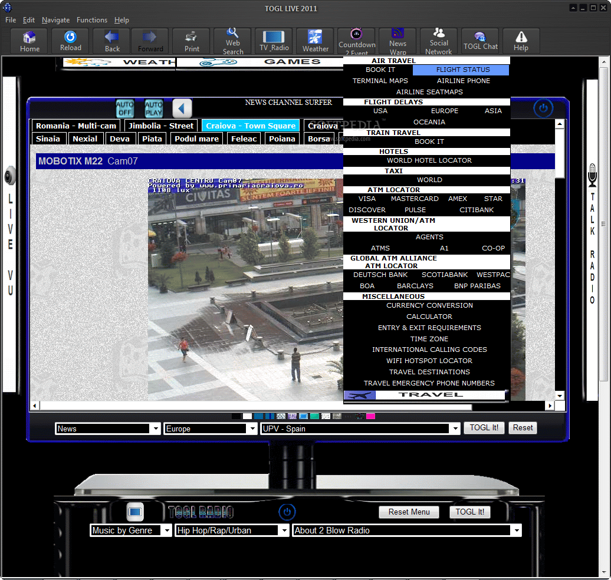Open the Navigate menu
Viewport: 611px width, 580px height.
coord(55,20)
